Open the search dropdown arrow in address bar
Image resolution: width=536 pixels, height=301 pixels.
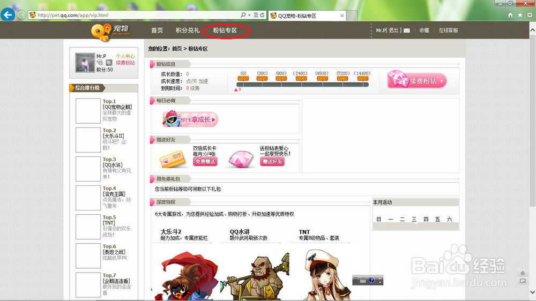(x=249, y=15)
